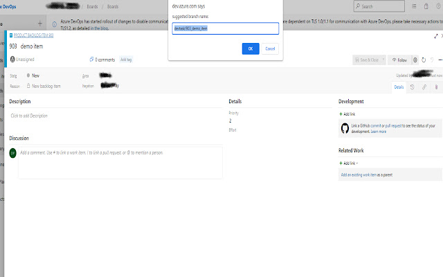Expand the Save & Close dropdown arrow
This screenshot has width=443, height=277.
pos(383,60)
